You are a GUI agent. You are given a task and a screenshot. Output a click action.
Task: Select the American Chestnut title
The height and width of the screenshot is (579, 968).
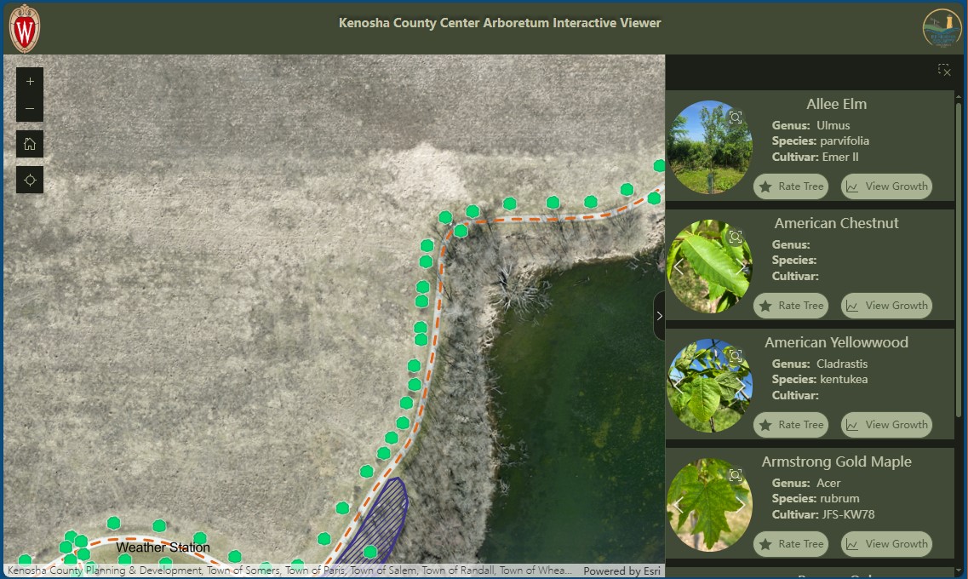point(837,223)
